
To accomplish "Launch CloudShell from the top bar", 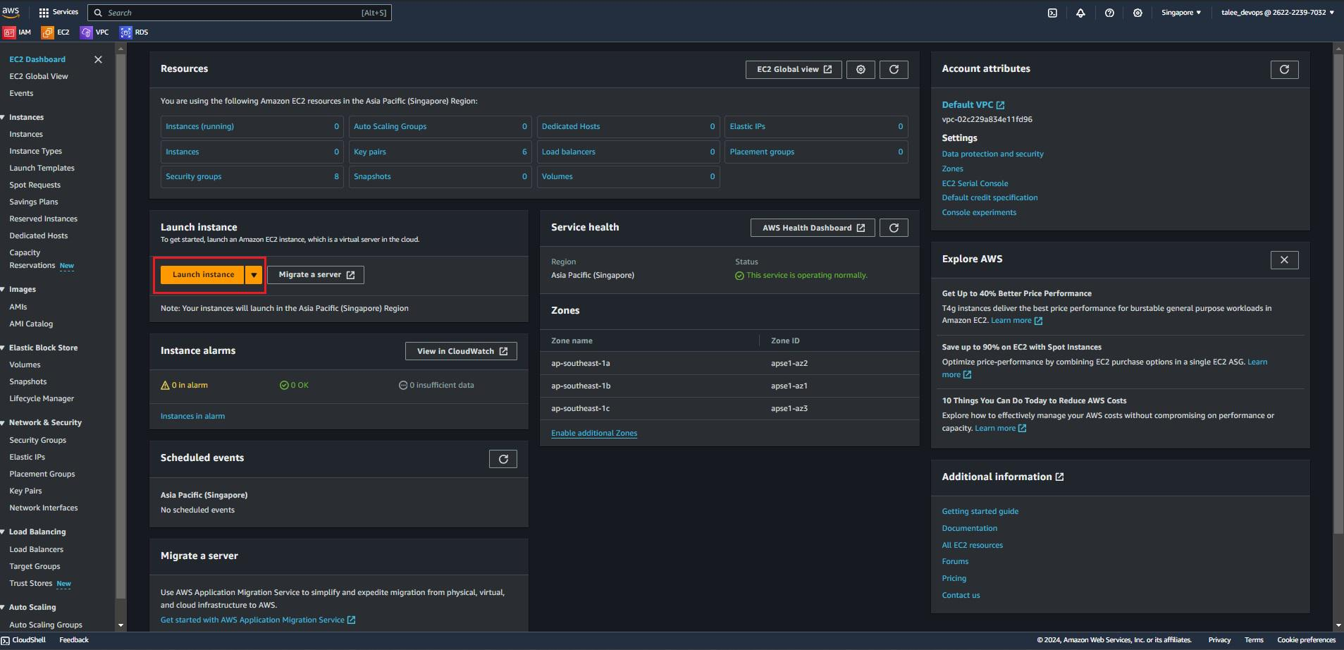I will (1052, 13).
